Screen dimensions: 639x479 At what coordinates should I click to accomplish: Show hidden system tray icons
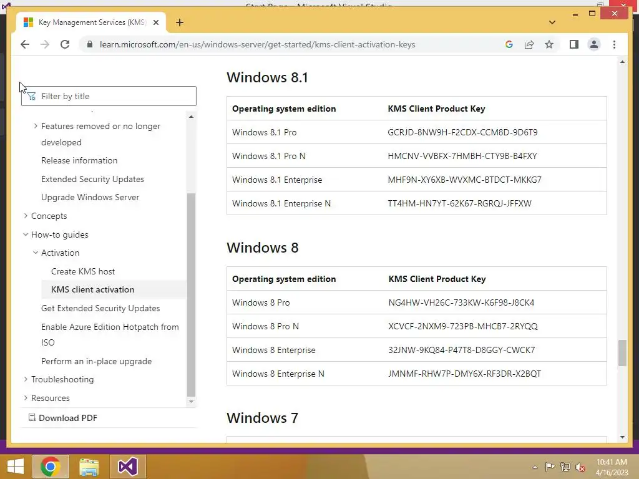(535, 467)
